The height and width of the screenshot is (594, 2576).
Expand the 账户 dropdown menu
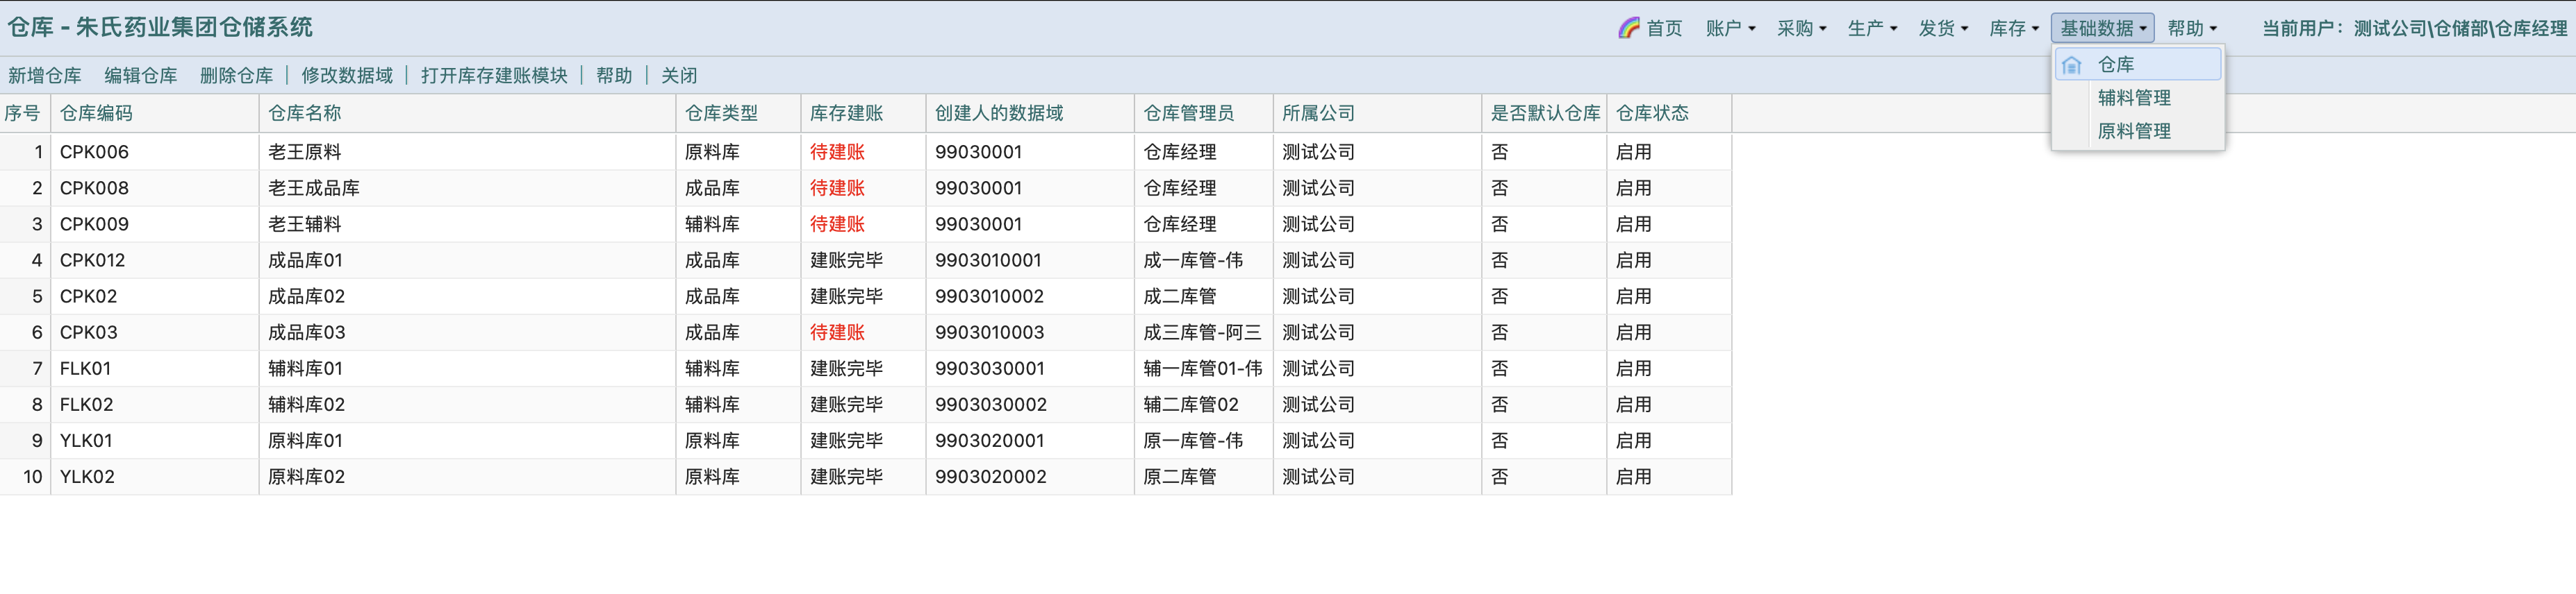click(1730, 28)
